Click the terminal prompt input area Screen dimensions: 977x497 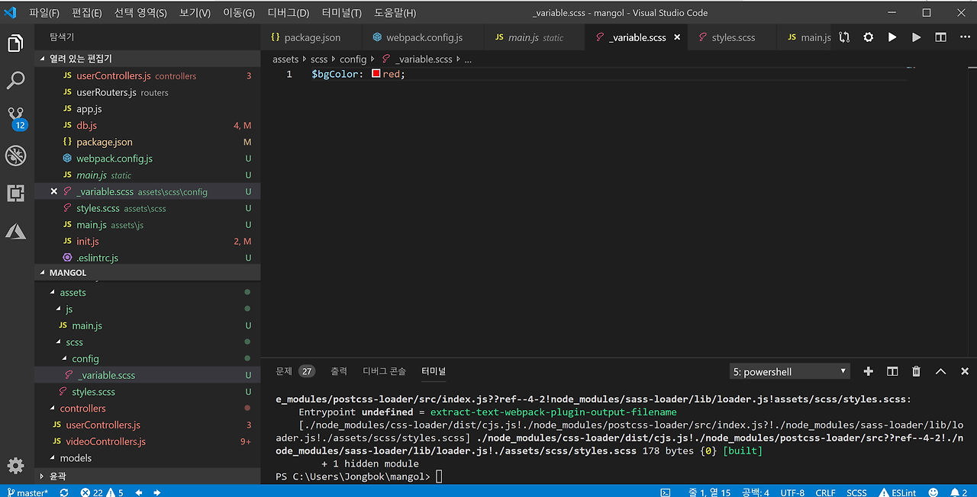pos(439,476)
